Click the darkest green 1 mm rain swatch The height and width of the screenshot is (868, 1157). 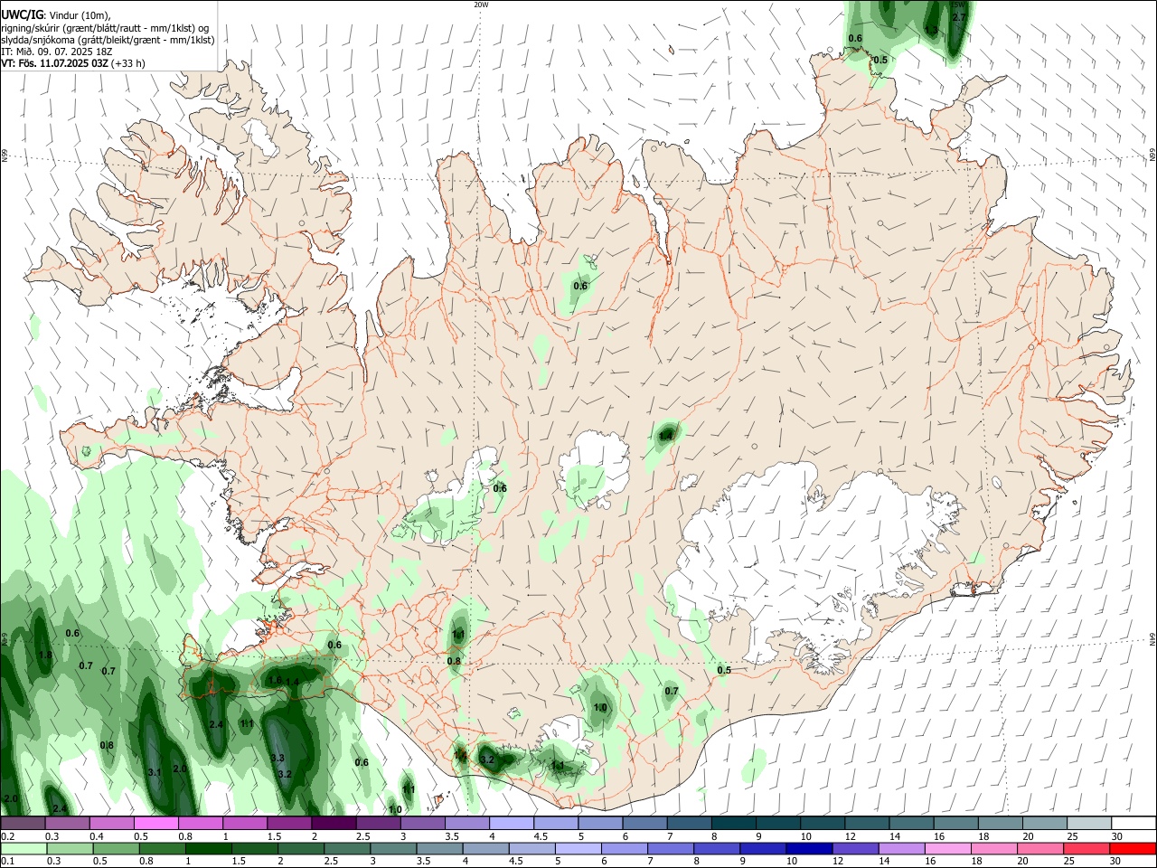click(x=209, y=848)
